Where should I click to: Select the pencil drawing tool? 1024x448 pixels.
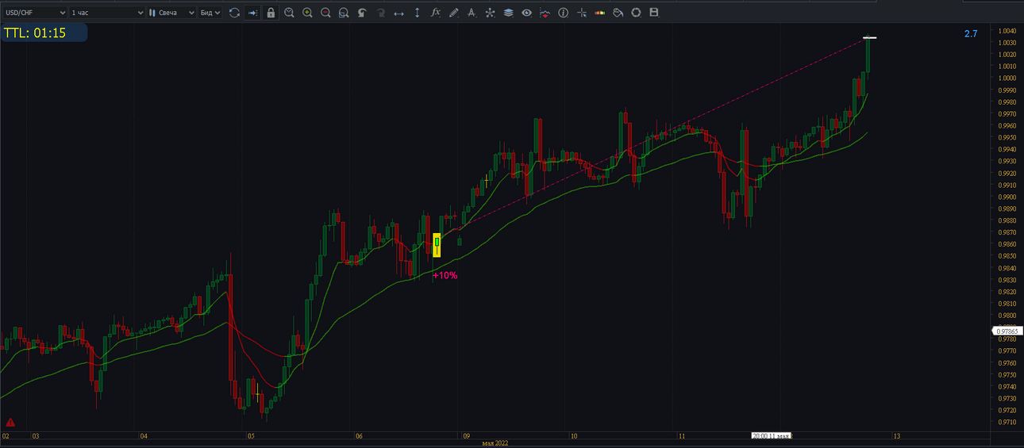[x=453, y=13]
